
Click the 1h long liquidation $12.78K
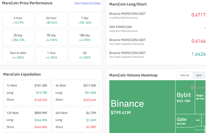click(x=42, y=93)
